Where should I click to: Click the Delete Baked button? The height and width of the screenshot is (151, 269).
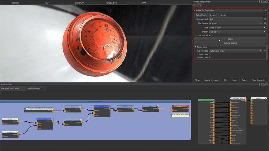tap(230, 43)
